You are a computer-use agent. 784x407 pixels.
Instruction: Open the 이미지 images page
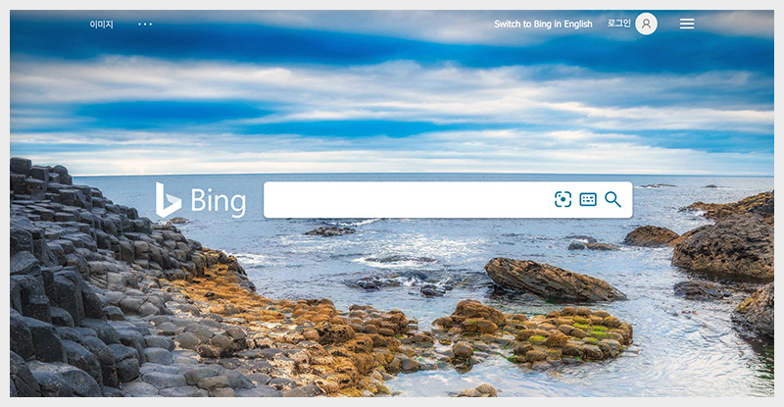pos(102,25)
